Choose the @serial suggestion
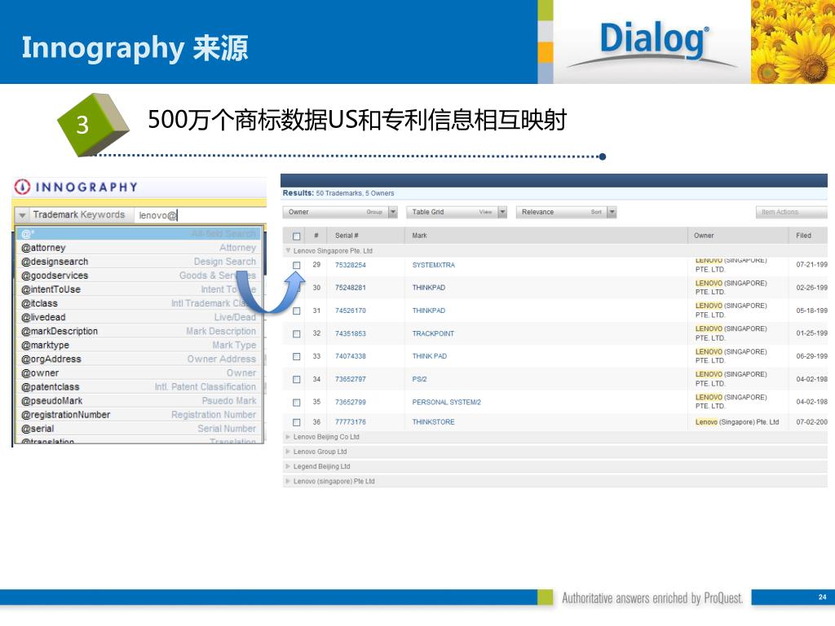The width and height of the screenshot is (835, 626). (x=139, y=428)
